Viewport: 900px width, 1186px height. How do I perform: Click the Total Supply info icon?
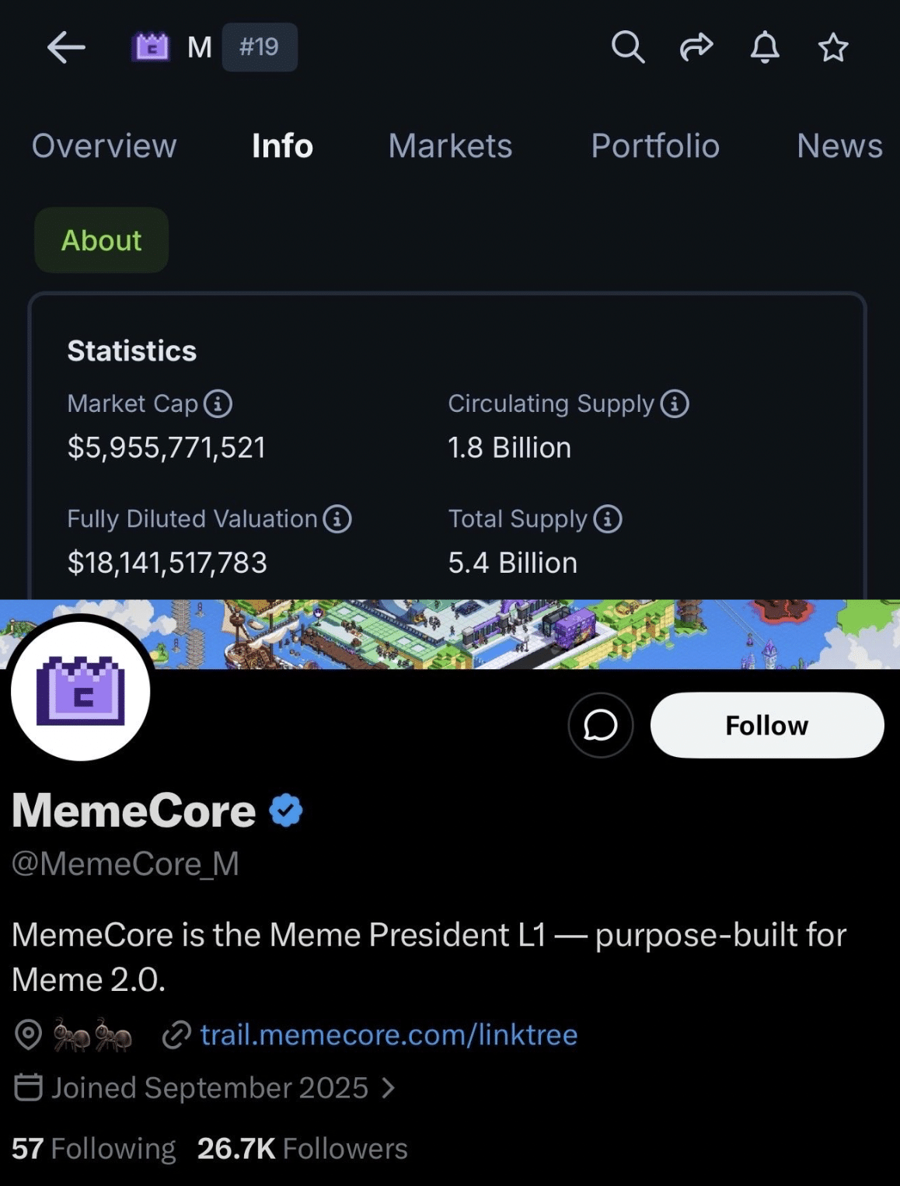tap(608, 519)
